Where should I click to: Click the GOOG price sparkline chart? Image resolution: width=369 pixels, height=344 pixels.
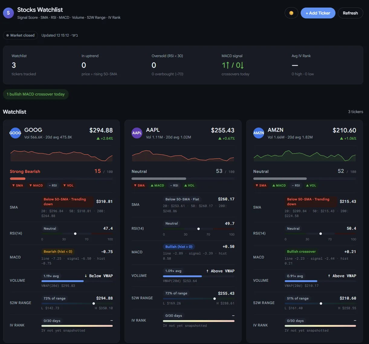pos(61,155)
